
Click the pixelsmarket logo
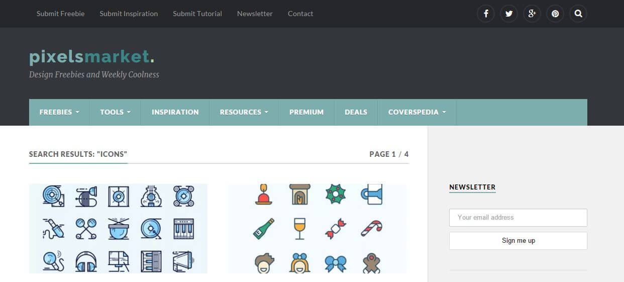(x=92, y=57)
